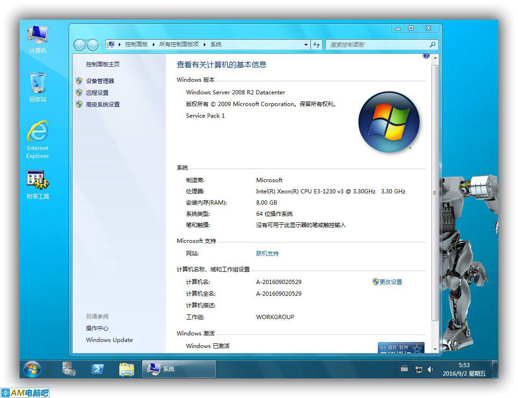Open Windows Update link
518x398 pixels.
pos(109,340)
